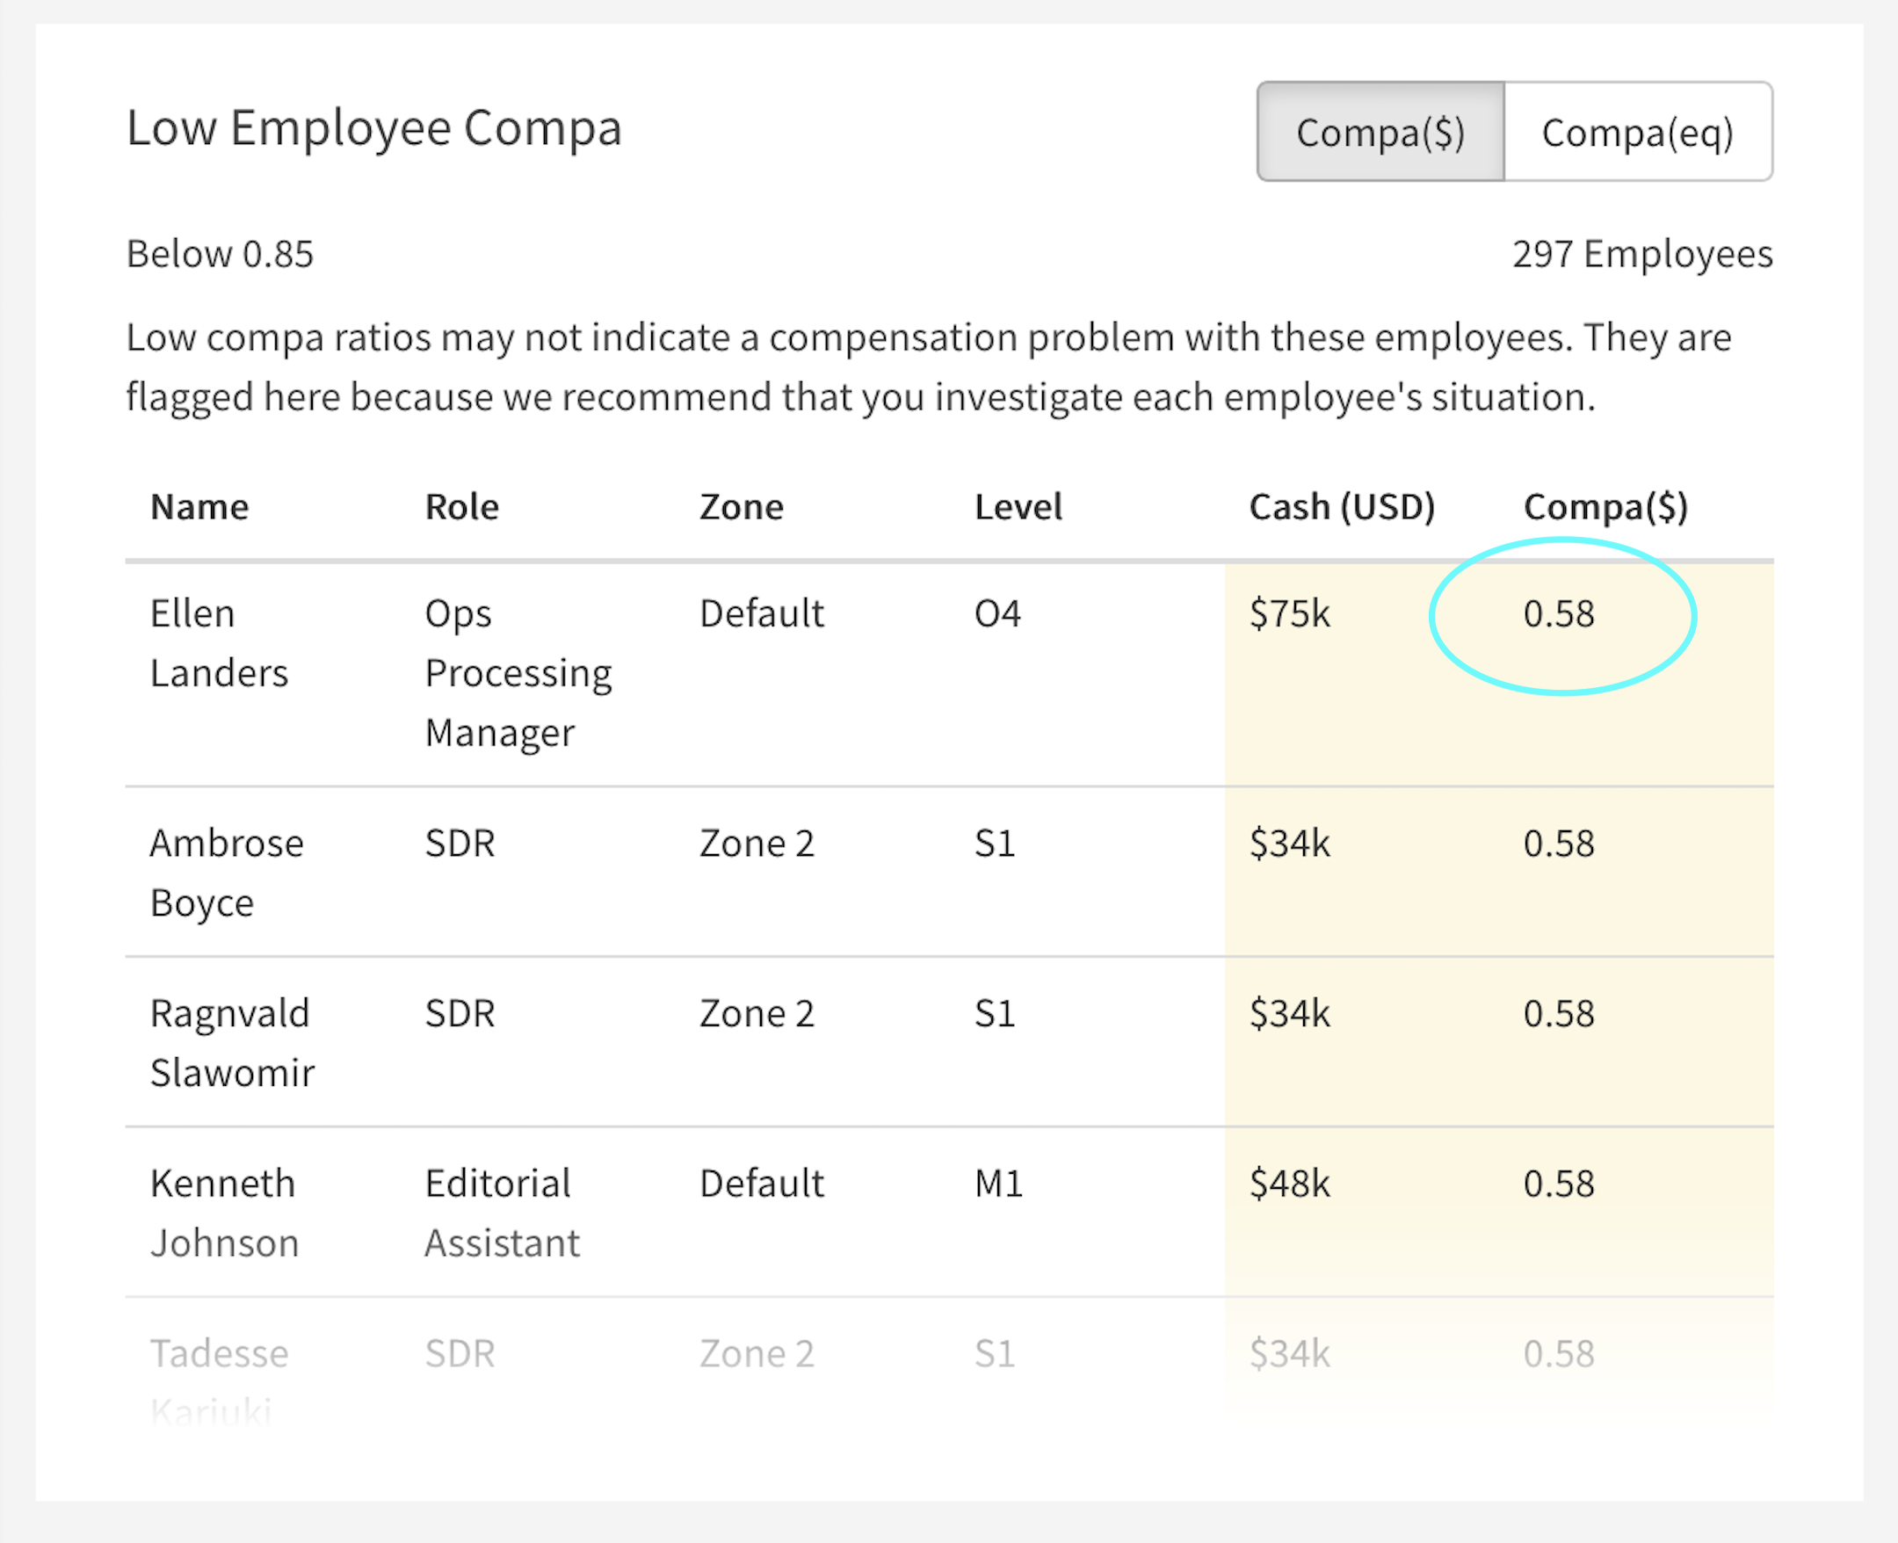Click the Editorial Assistant role cell
Image resolution: width=1898 pixels, height=1543 pixels.
502,1213
